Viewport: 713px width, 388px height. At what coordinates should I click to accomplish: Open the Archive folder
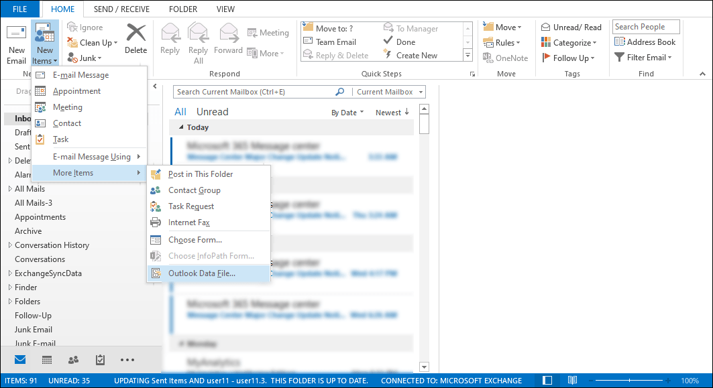tap(28, 231)
